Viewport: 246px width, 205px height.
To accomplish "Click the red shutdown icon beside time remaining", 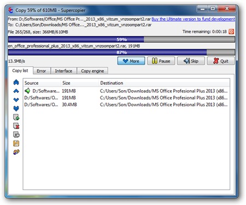I will tap(231, 32).
